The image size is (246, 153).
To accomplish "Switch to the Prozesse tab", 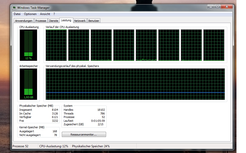I will [x=41, y=21].
